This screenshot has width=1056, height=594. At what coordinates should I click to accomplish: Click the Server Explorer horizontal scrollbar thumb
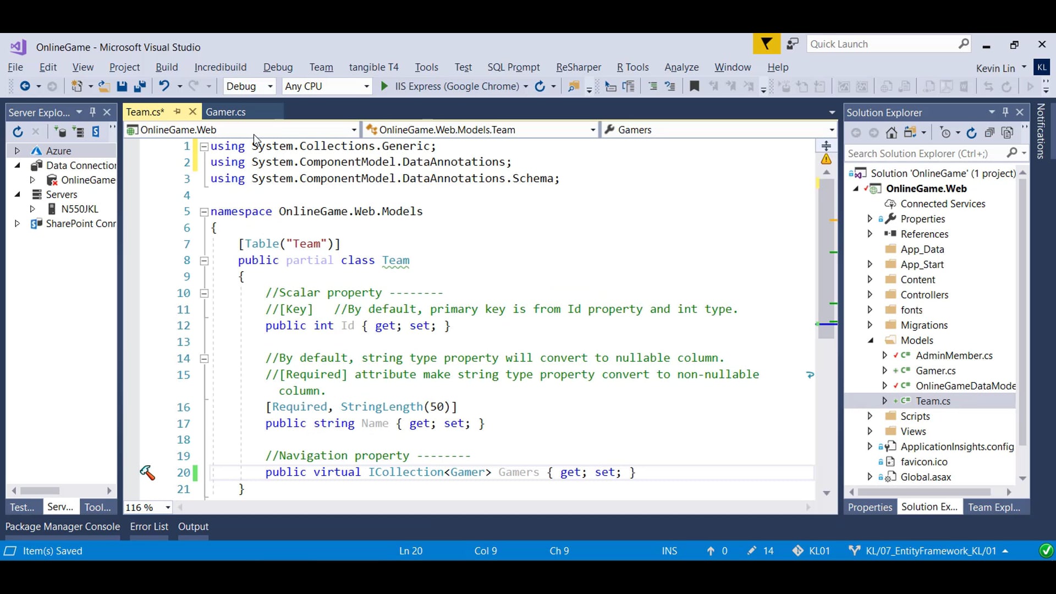pyautogui.click(x=40, y=491)
